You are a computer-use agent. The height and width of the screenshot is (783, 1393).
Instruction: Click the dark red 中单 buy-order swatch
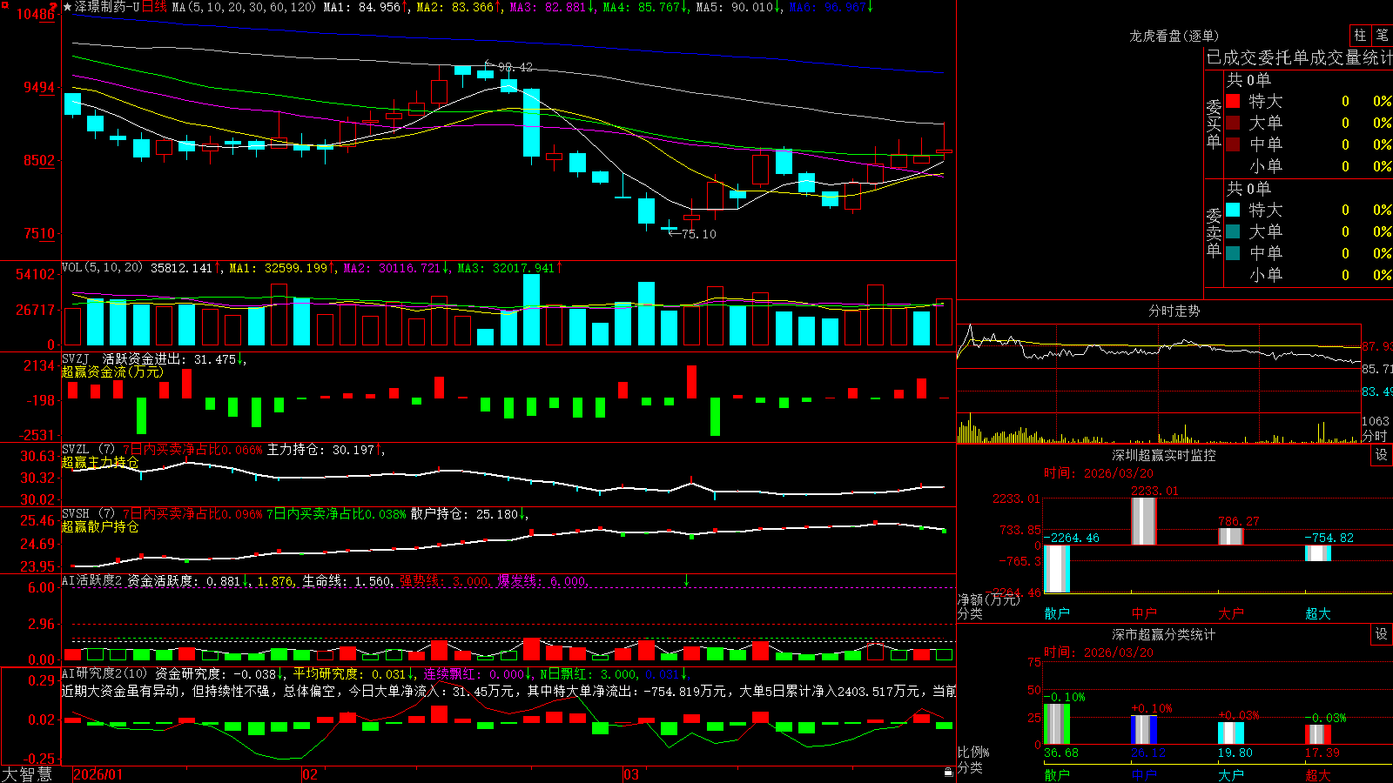1233,144
